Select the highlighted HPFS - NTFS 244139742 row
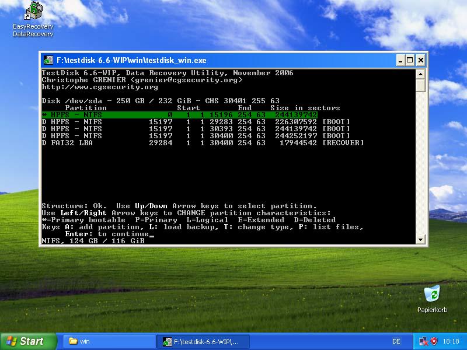Viewport: 467px width, 350px height. click(180, 115)
